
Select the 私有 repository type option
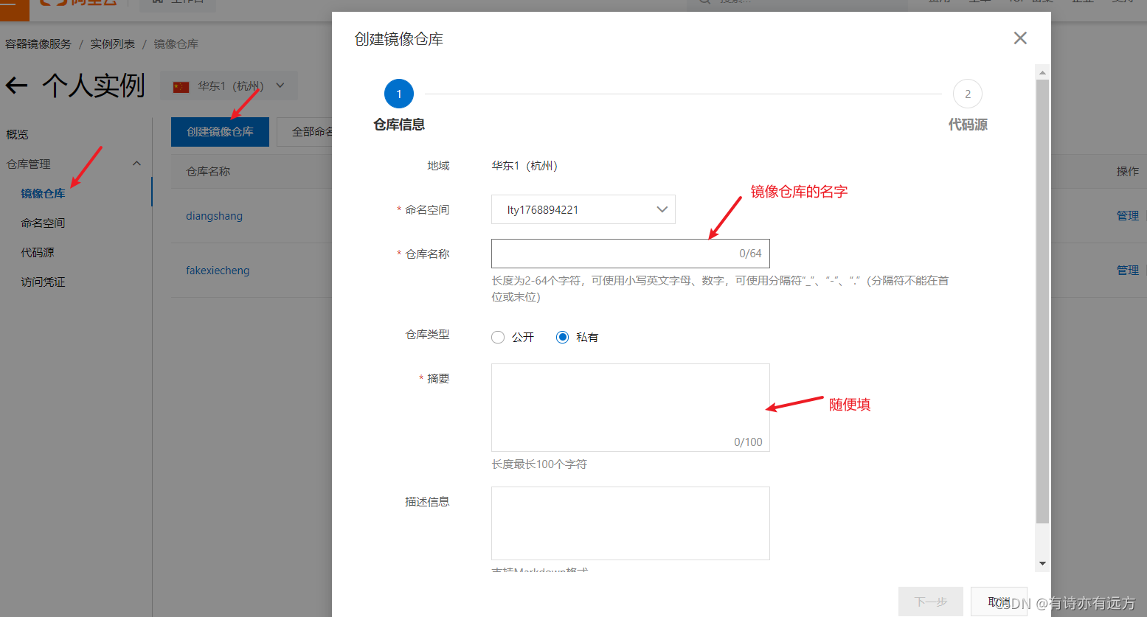coord(563,337)
